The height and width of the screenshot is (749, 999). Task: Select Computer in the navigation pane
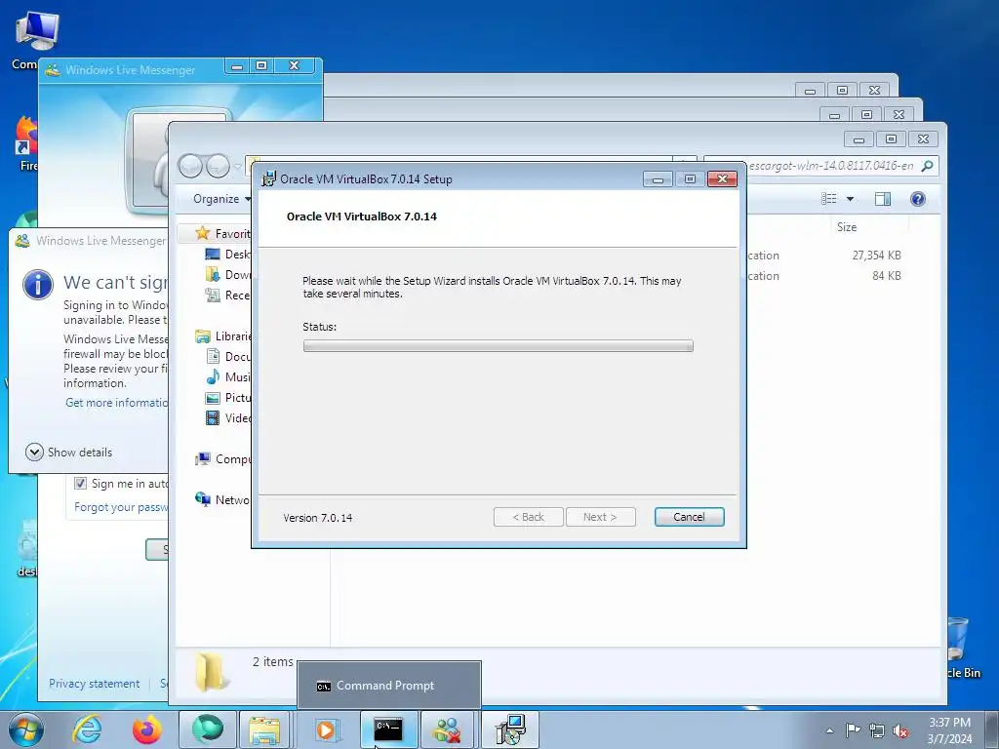[x=223, y=458]
